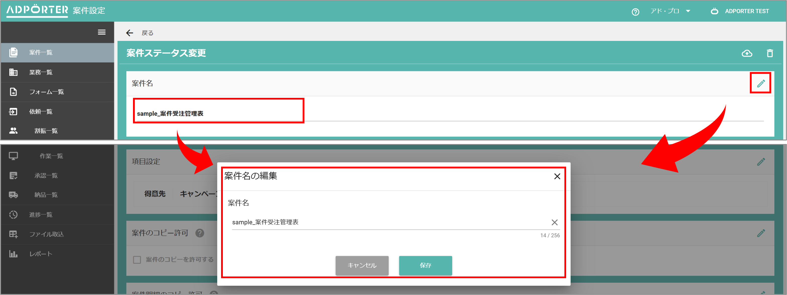787x295 pixels.
Task: Edit 案件名 with the pencil icon
Action: coord(761,83)
